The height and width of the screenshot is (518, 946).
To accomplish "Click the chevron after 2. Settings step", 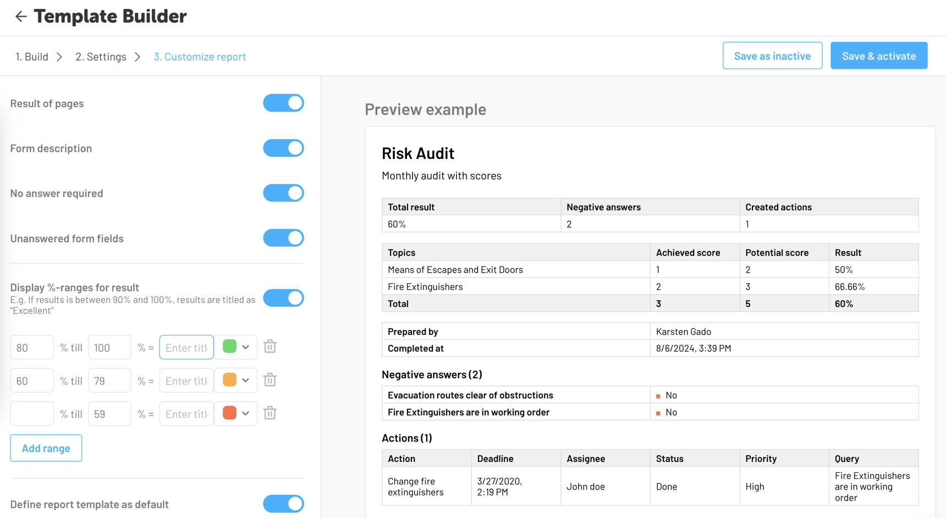I will click(137, 57).
